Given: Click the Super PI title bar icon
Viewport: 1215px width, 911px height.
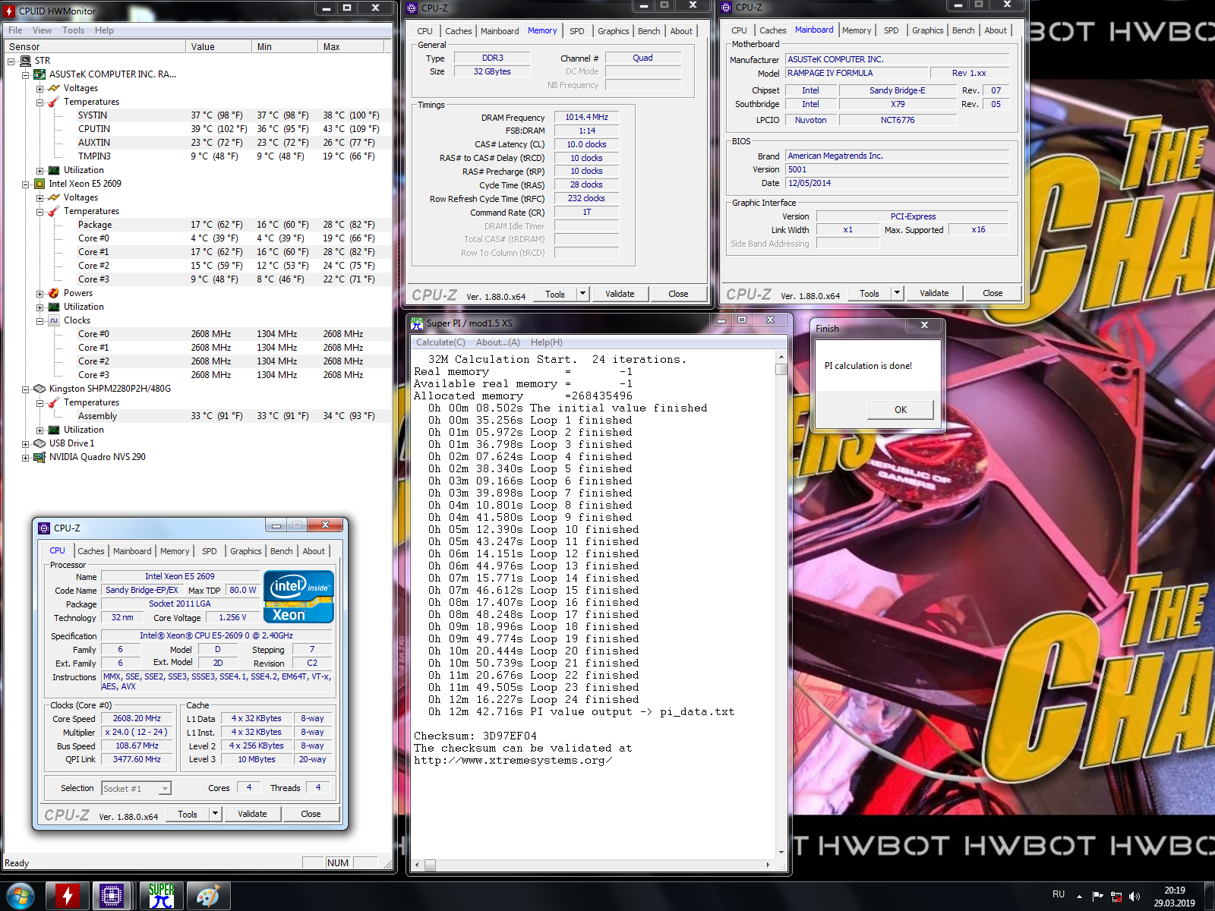Looking at the screenshot, I should (417, 323).
